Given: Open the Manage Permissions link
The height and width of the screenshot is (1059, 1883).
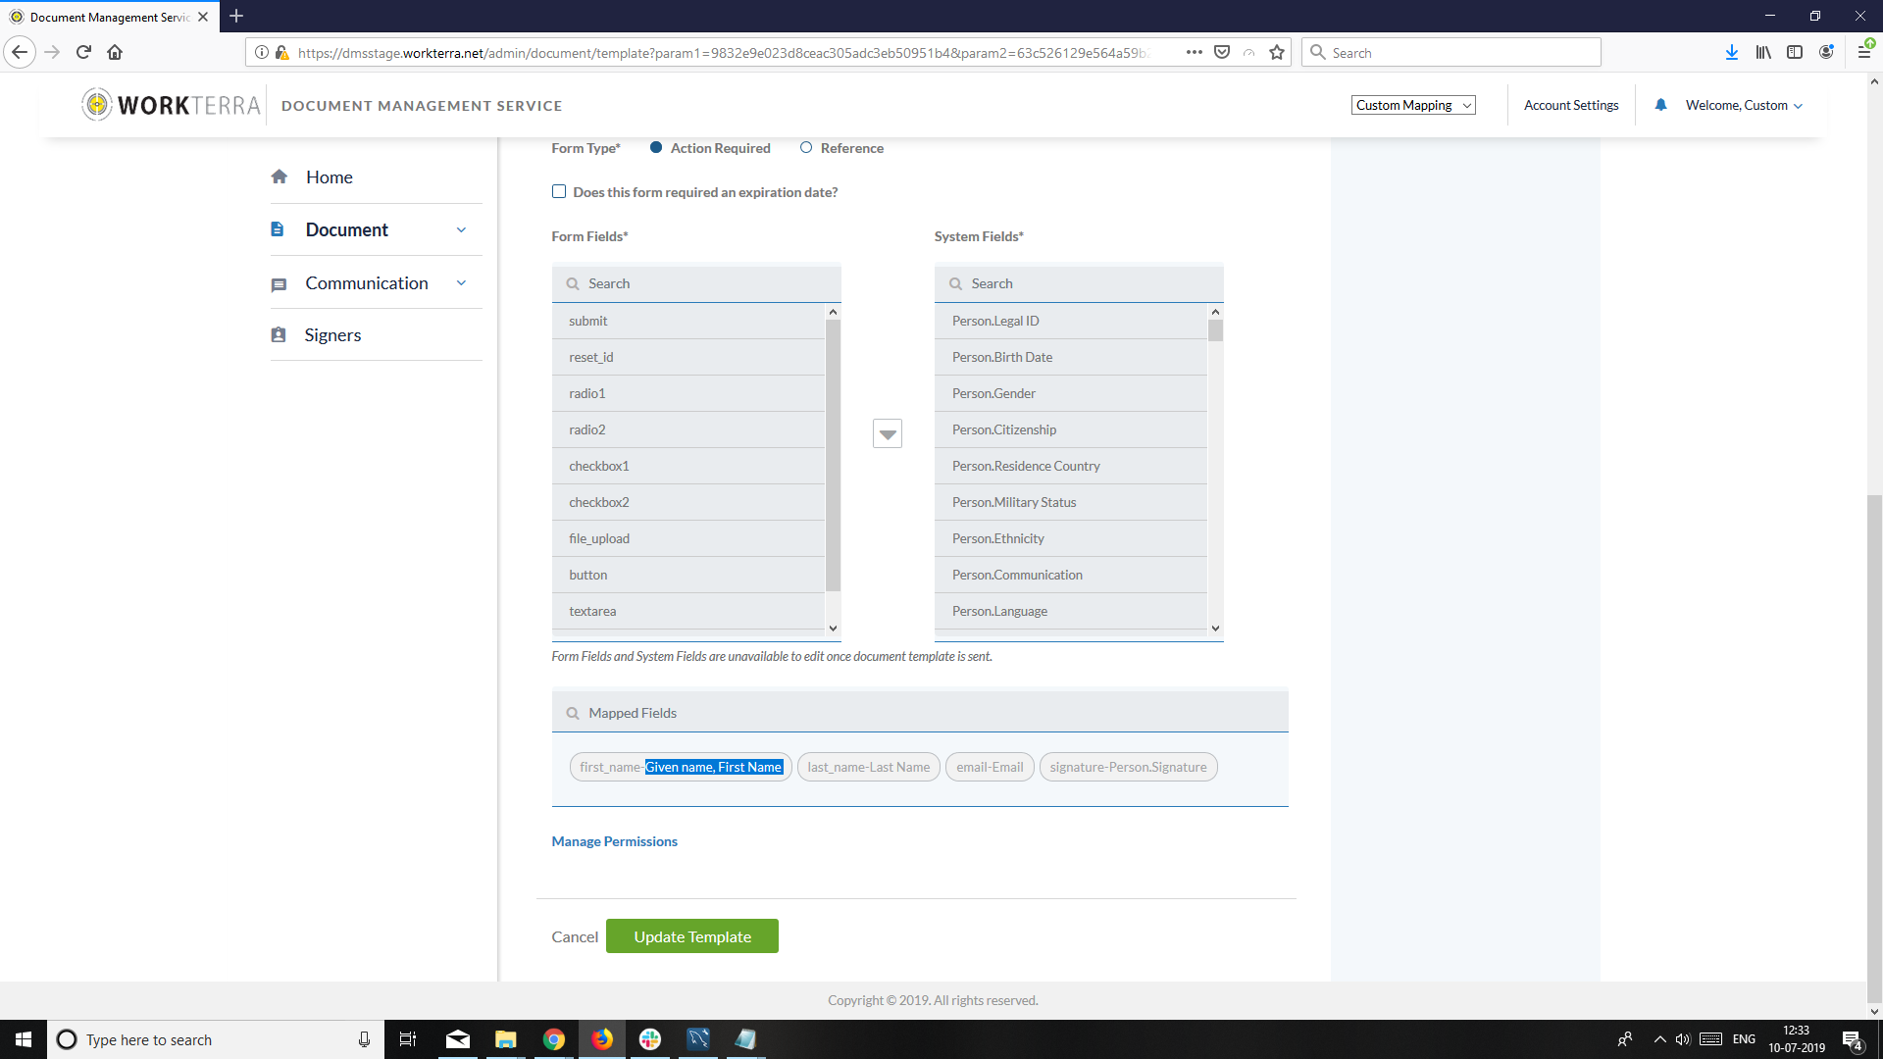Looking at the screenshot, I should click(614, 841).
